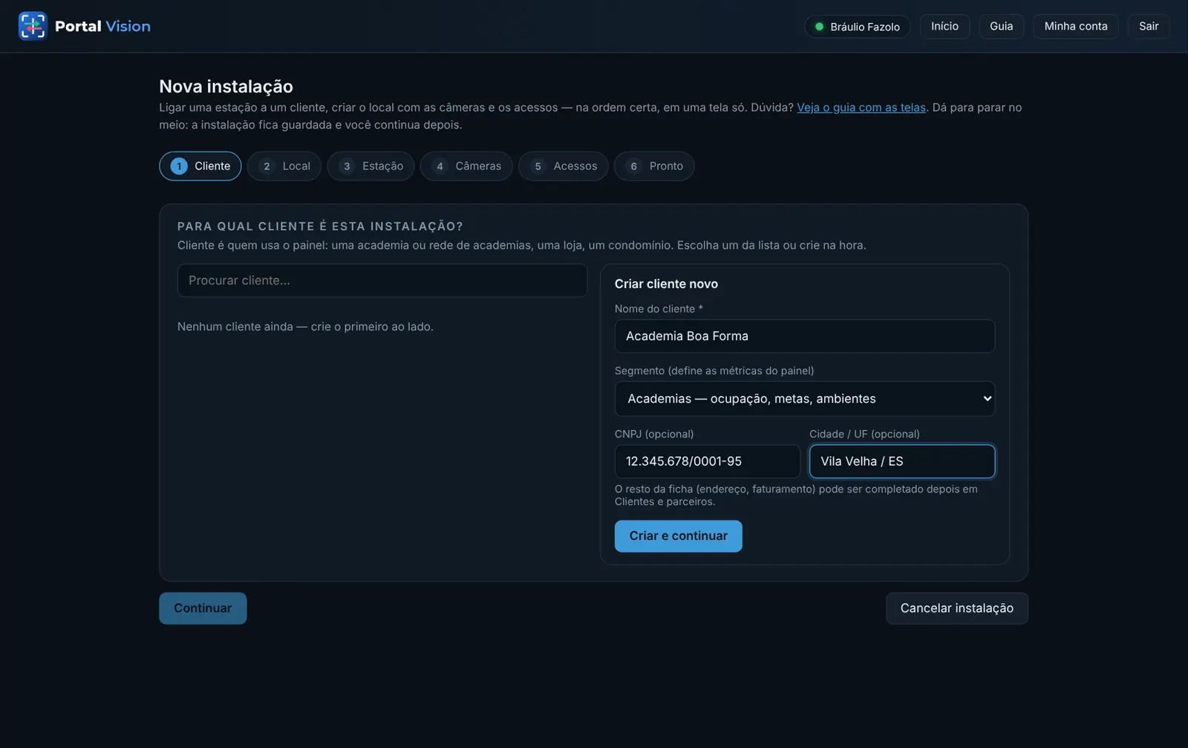Click the 'O resto da ficha' hint text
Image resolution: width=1188 pixels, height=748 pixels.
796,495
